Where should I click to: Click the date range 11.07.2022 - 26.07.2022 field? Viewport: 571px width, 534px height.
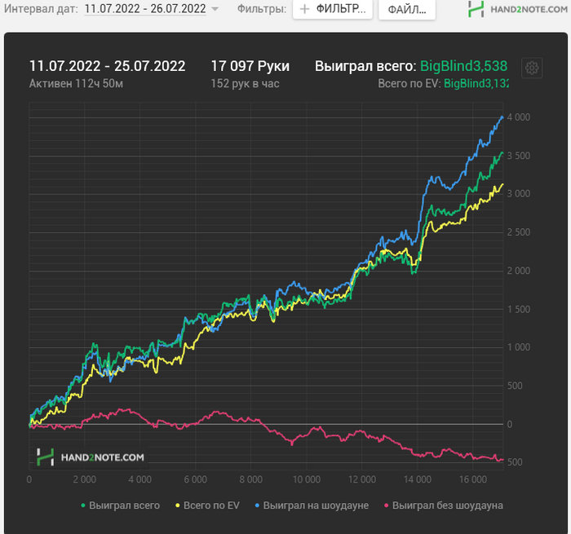click(145, 9)
